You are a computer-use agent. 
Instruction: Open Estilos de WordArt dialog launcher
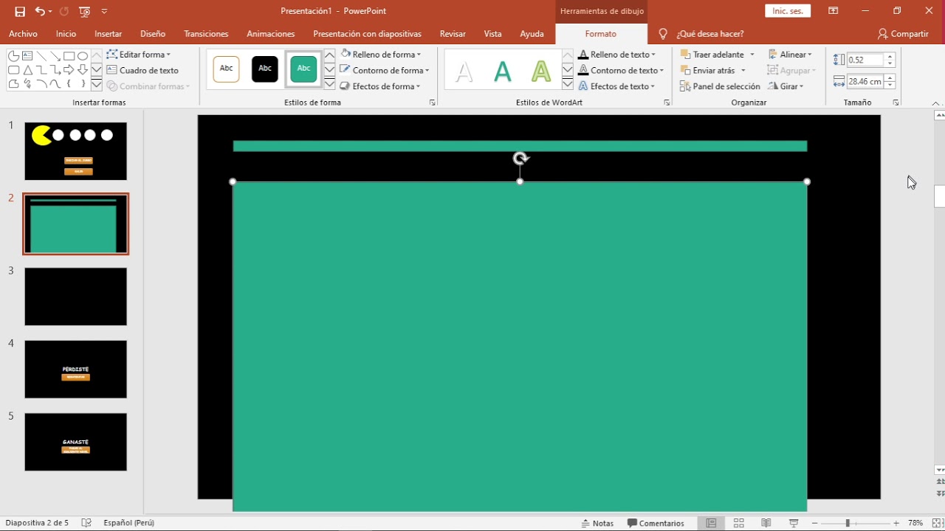[667, 103]
